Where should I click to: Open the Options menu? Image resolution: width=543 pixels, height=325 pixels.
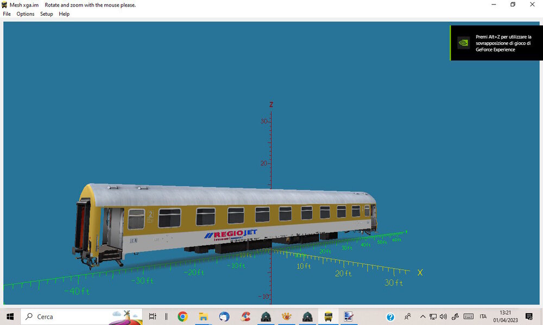tap(26, 14)
